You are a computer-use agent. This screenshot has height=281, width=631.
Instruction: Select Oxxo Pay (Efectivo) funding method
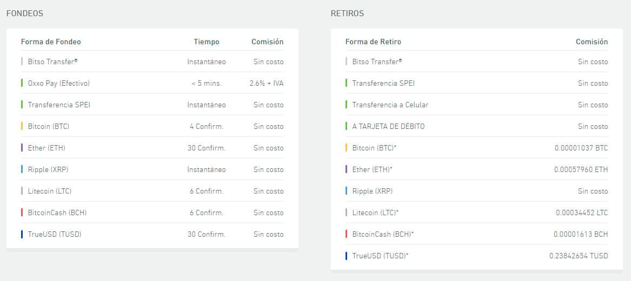(x=58, y=83)
